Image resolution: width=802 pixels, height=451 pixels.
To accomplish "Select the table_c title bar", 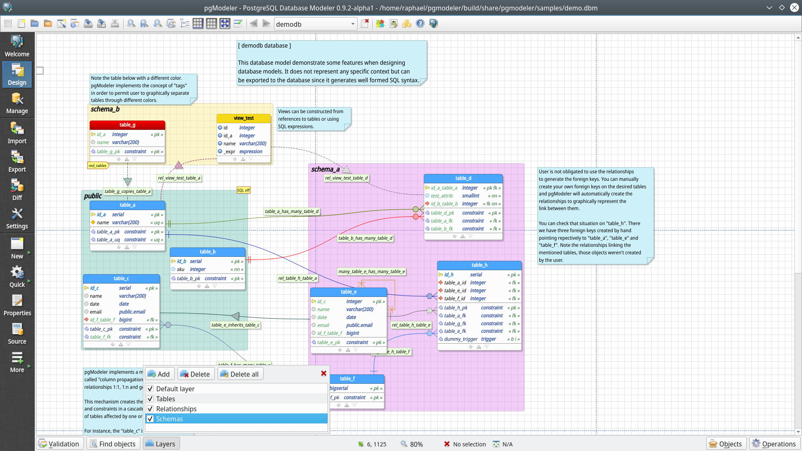I will point(121,279).
